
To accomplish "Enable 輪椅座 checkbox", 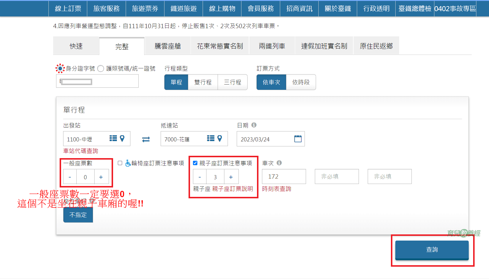I will coord(120,163).
